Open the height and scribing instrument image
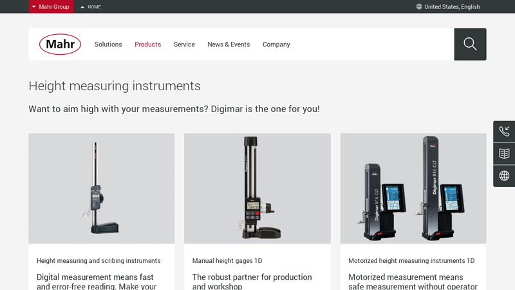Viewport: 515px width, 290px height. 102,188
